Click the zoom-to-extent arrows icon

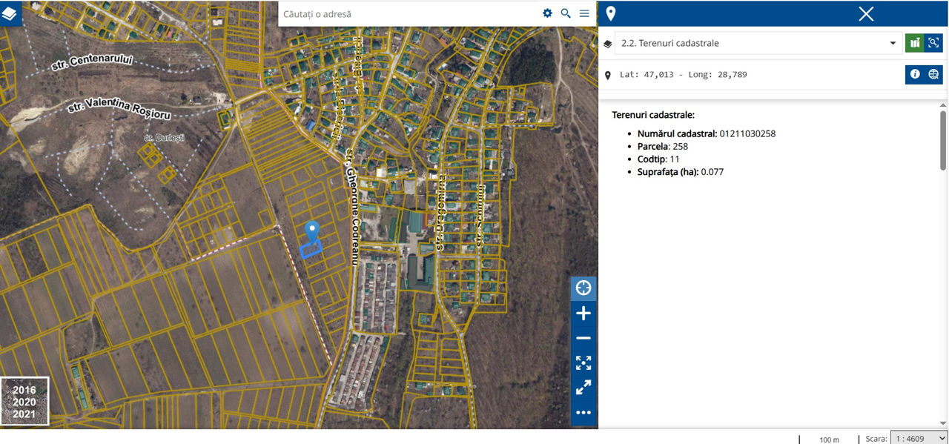coord(583,362)
